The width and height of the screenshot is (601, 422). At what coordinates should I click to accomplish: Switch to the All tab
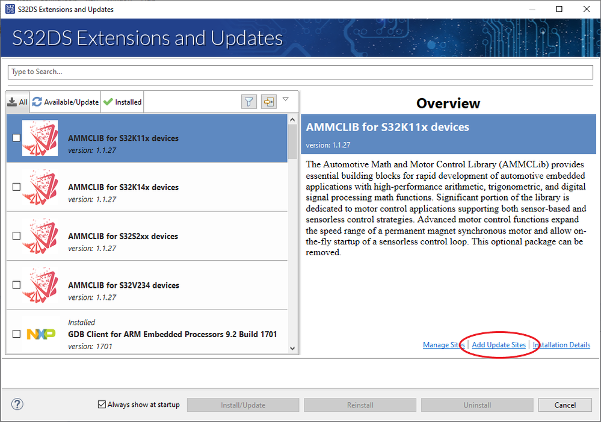tap(17, 102)
